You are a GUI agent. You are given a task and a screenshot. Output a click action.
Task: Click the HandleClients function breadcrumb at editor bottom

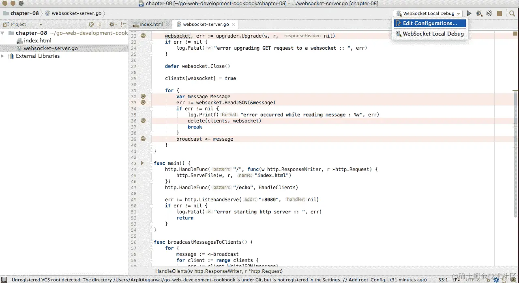pos(219,271)
